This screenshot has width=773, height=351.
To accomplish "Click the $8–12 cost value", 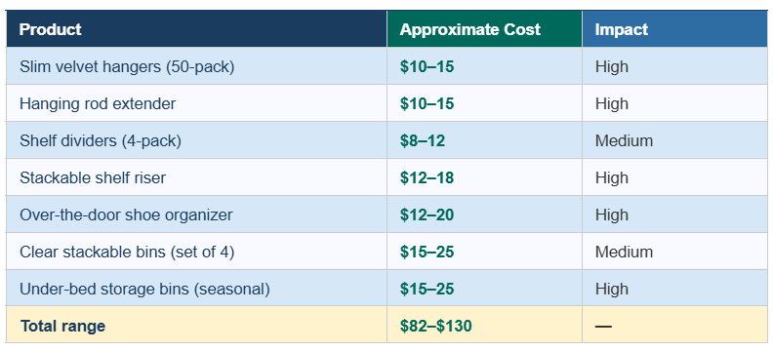I will 423,140.
